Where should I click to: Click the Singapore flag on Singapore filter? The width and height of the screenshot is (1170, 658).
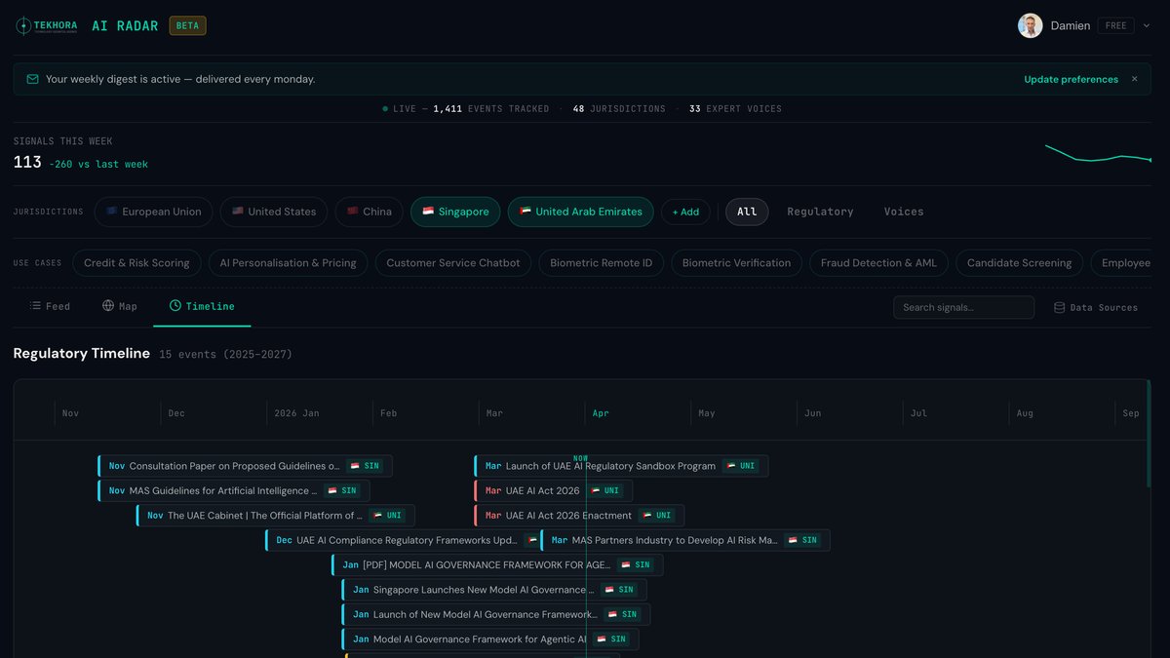point(429,212)
